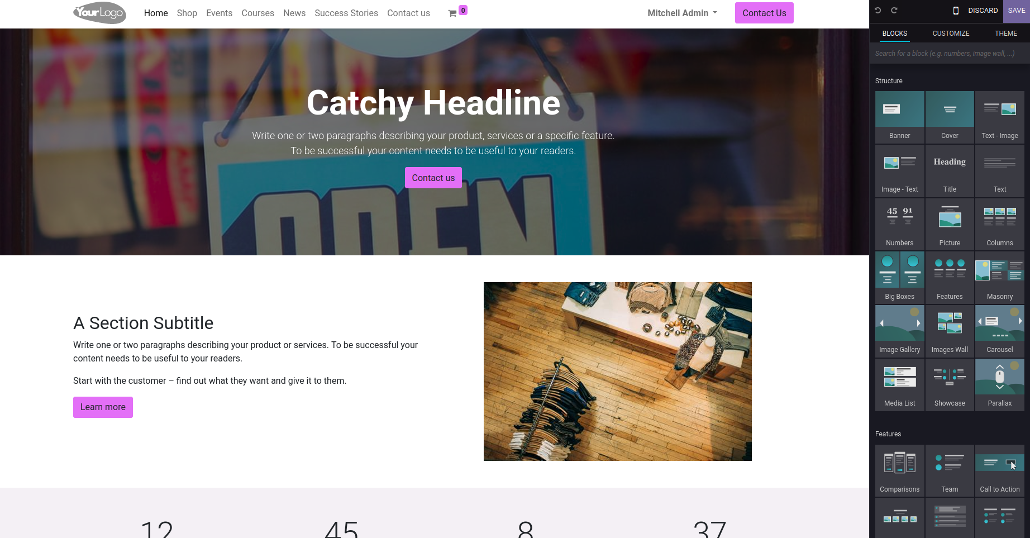1030x538 pixels.
Task: Expand the Mitchell Admin dropdown
Action: pos(682,13)
